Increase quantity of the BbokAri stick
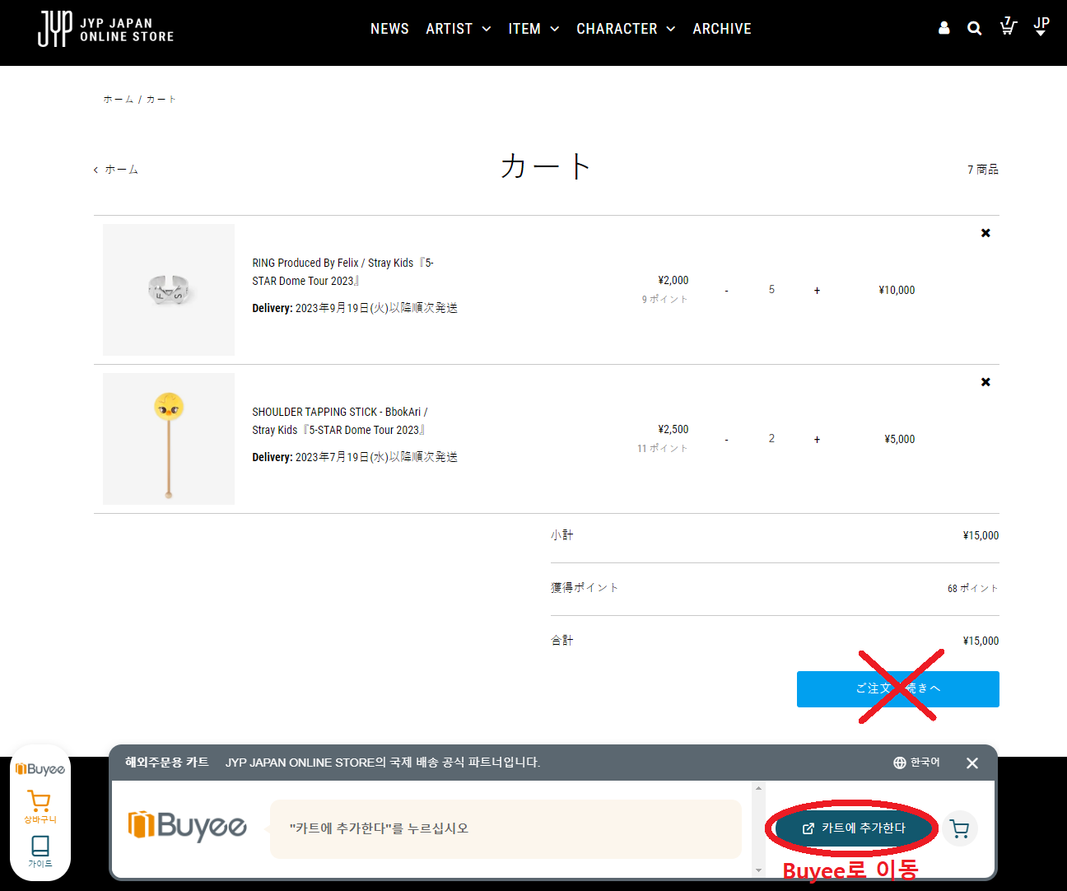Viewport: 1067px width, 891px height. [x=817, y=440]
